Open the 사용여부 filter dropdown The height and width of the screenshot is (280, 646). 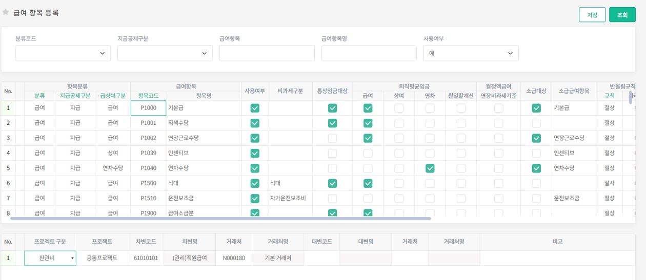point(471,53)
